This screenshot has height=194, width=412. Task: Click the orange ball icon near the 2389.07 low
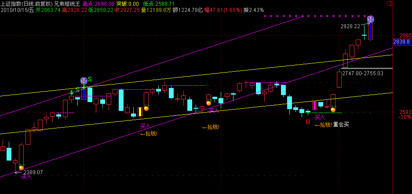[x=22, y=167]
